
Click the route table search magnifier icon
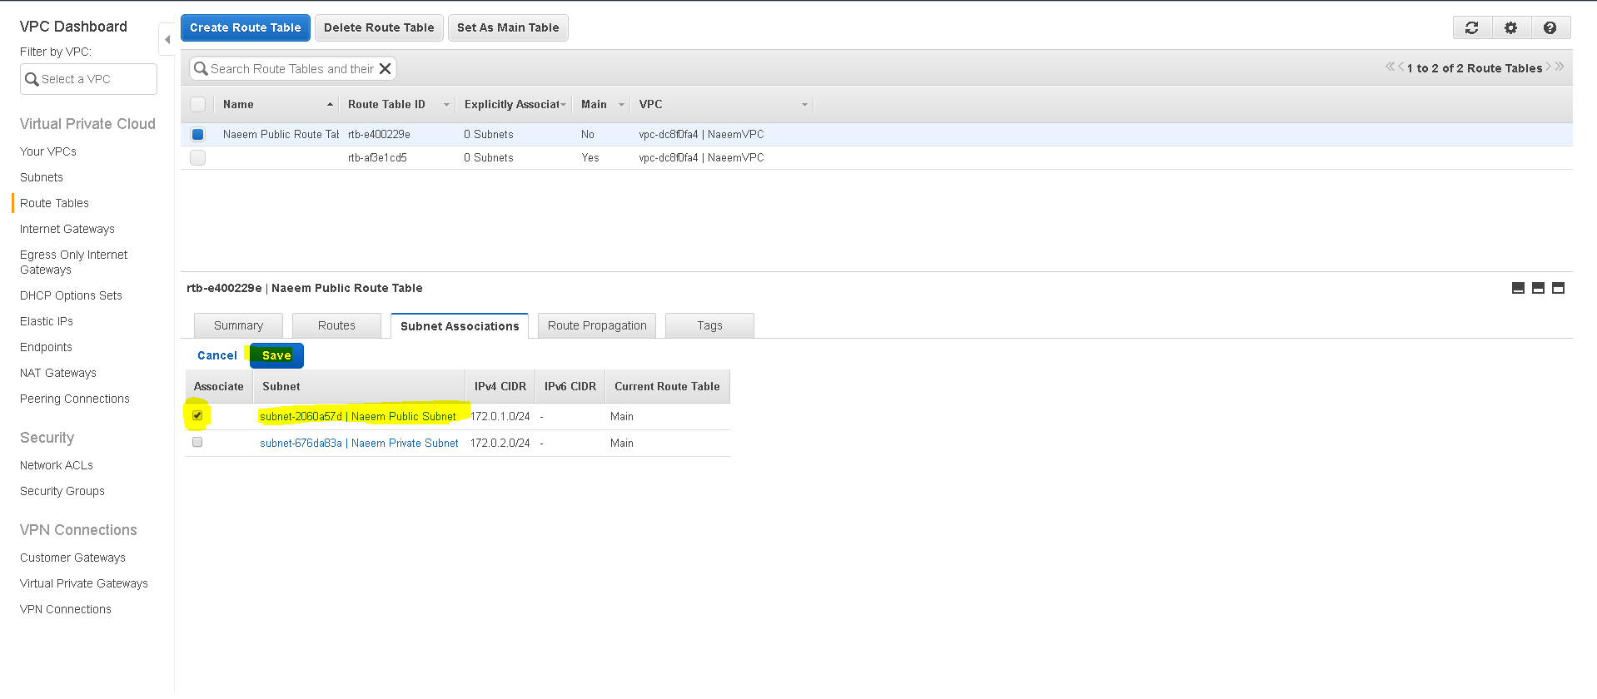coord(201,69)
